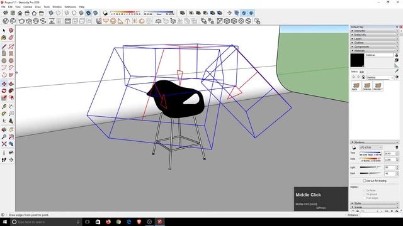Toggle the On ground display checkbox

(364, 194)
